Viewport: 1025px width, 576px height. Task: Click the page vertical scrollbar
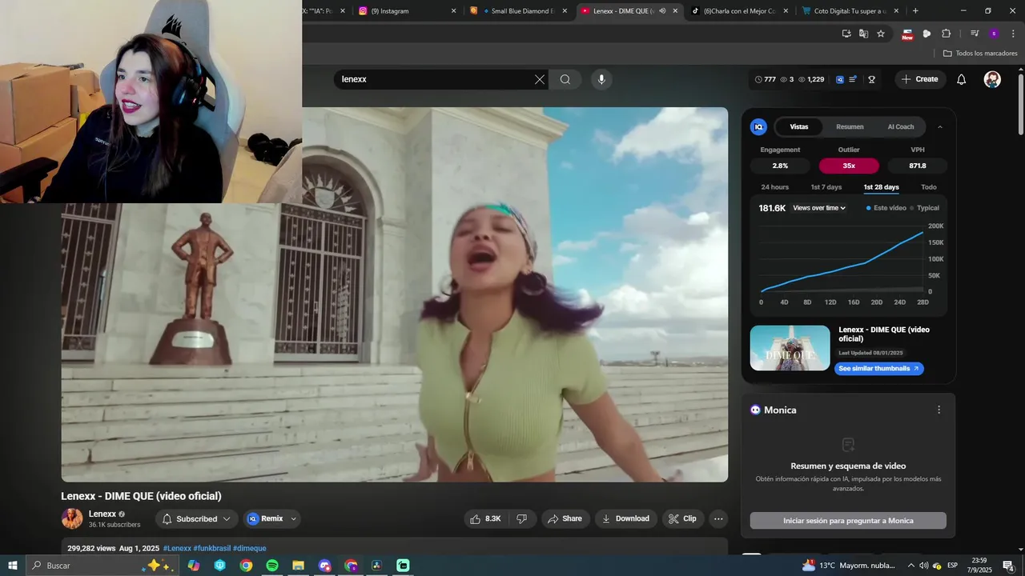[x=1020, y=104]
